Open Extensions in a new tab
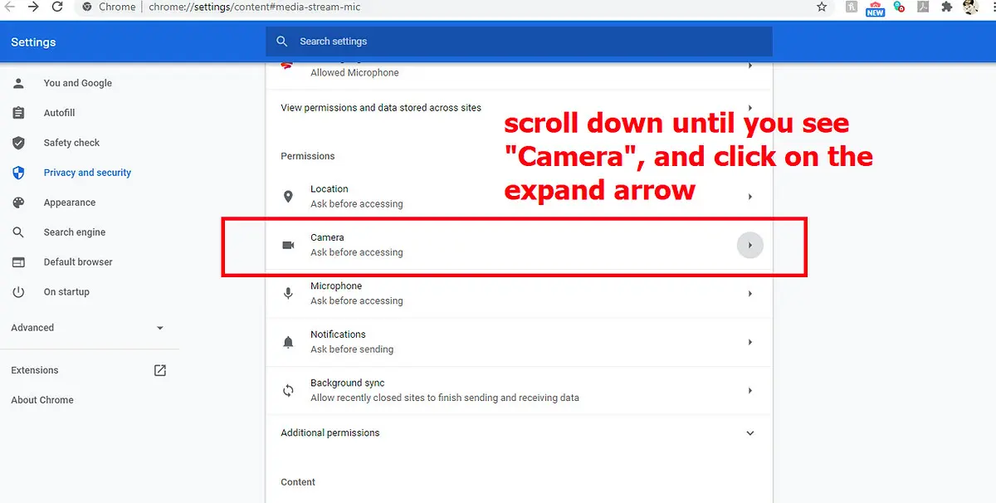The image size is (996, 503). coord(159,370)
